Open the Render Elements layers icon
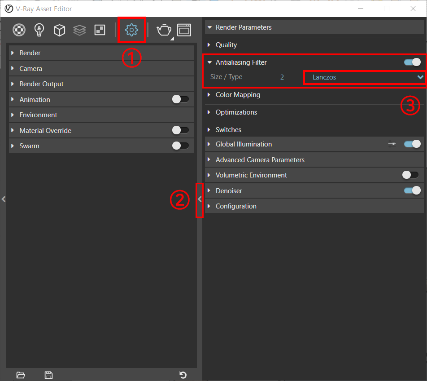Screen dimensions: 427x381 [x=79, y=30]
